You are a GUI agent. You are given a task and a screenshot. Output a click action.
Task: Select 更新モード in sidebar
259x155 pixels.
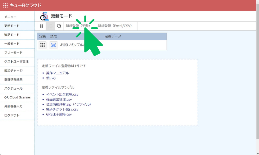pyautogui.click(x=17, y=26)
